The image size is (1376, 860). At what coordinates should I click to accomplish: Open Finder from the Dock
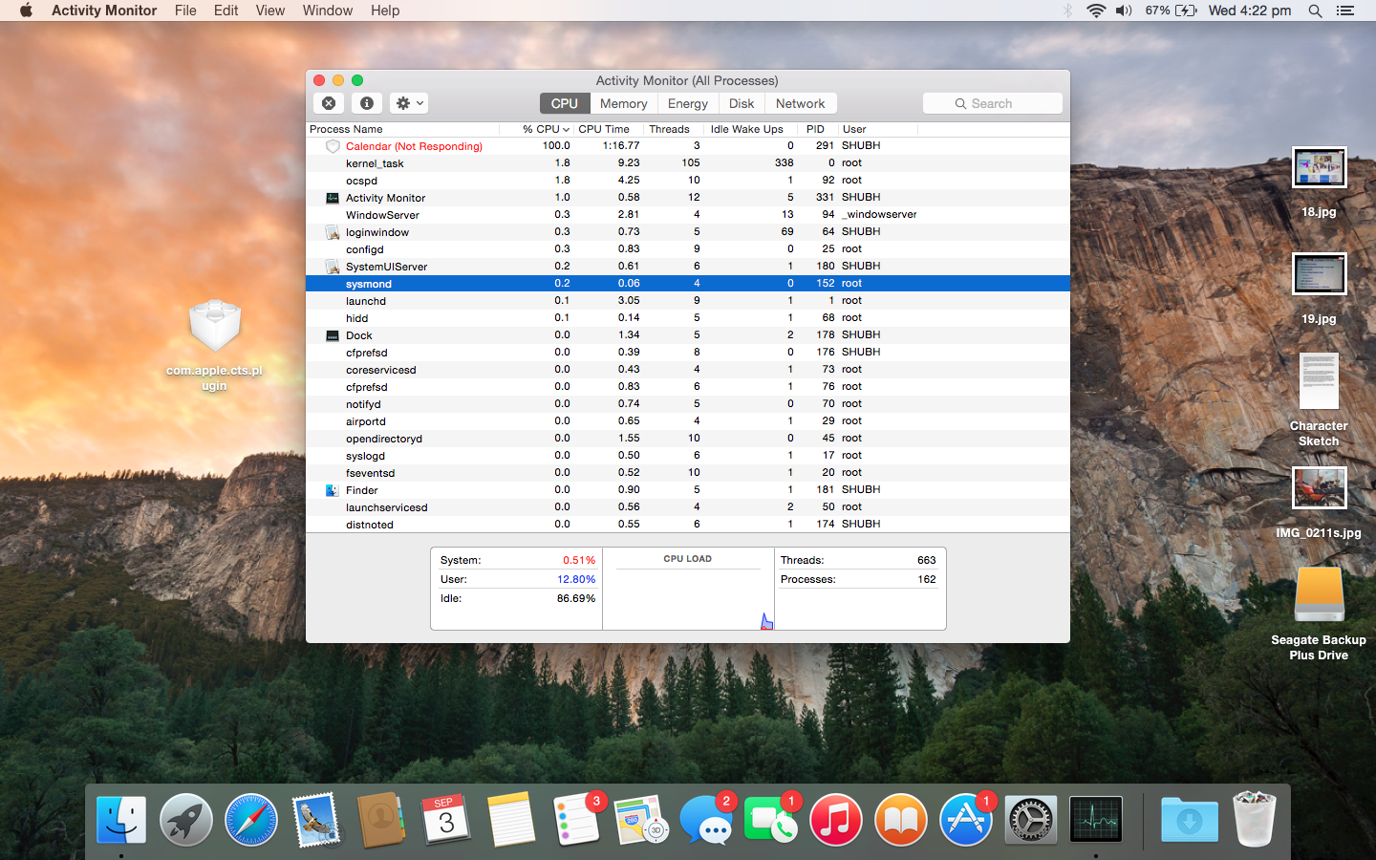pos(121,820)
